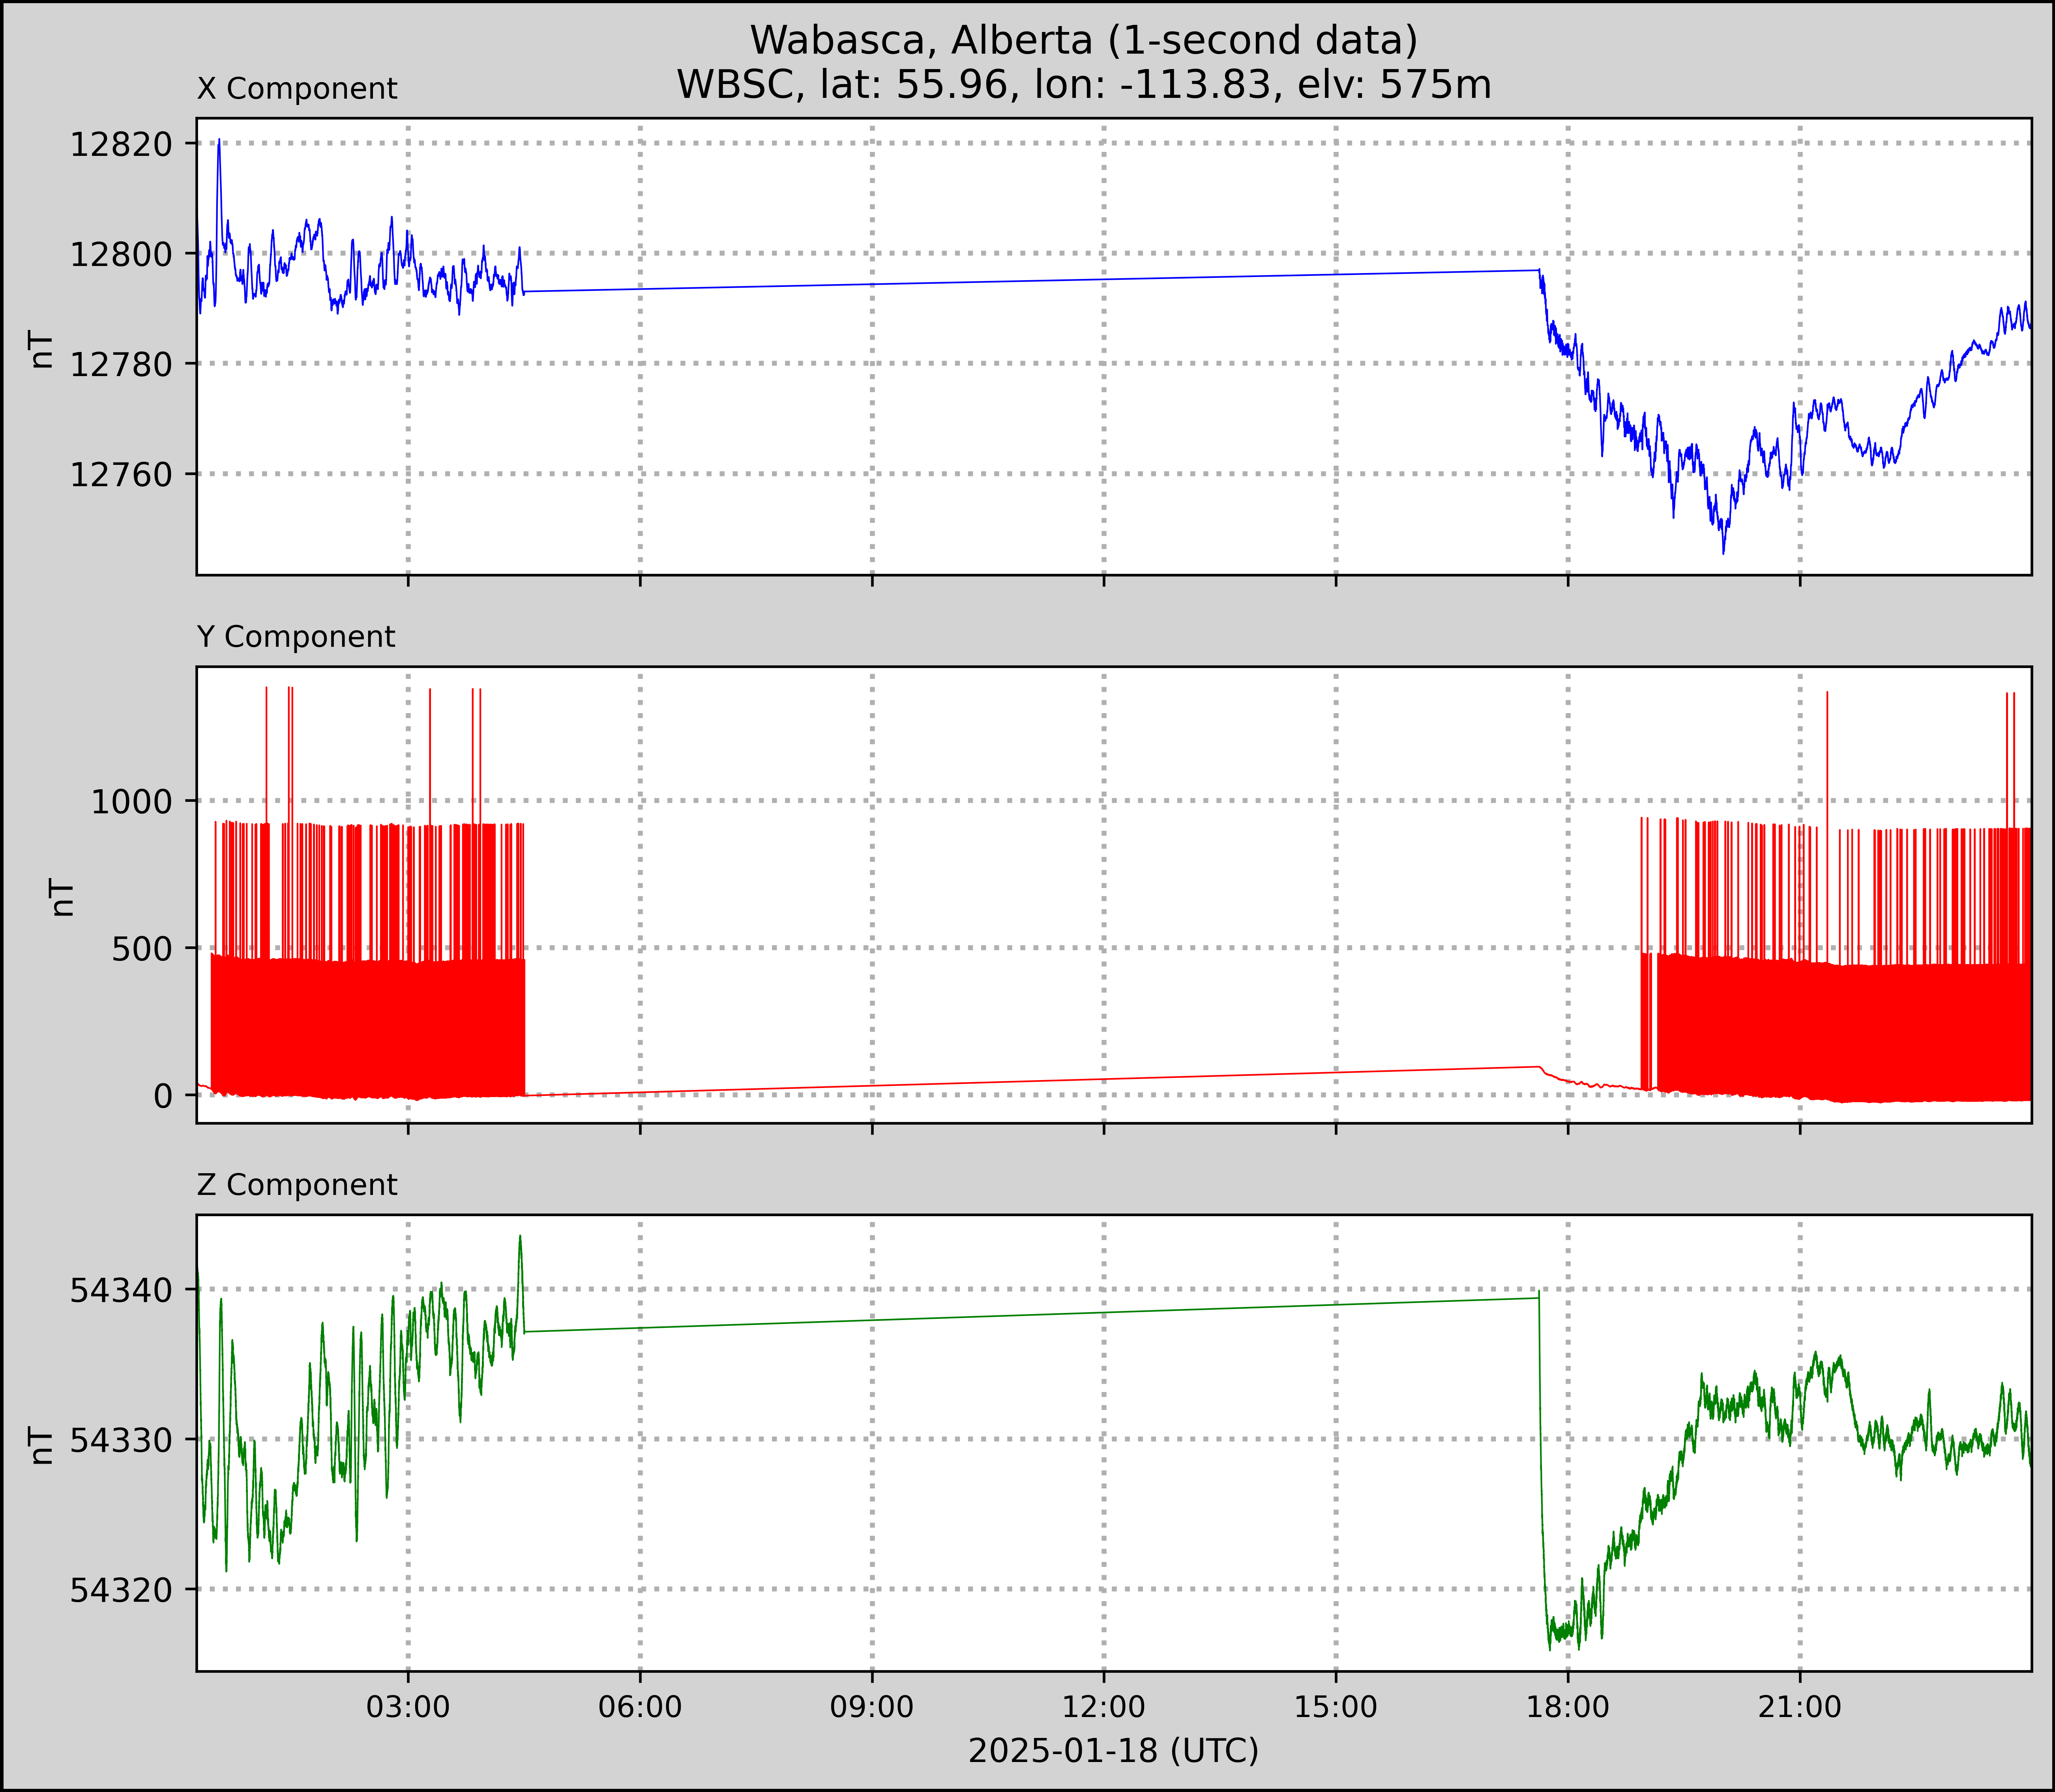Image resolution: width=2055 pixels, height=1792 pixels.
Task: Click the X Component panel label
Action: point(297,89)
